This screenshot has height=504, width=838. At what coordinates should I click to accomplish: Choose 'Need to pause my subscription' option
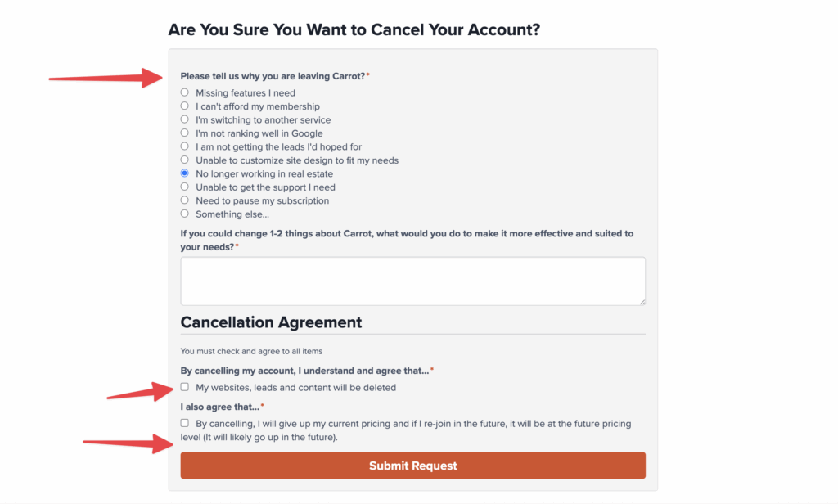click(x=185, y=200)
